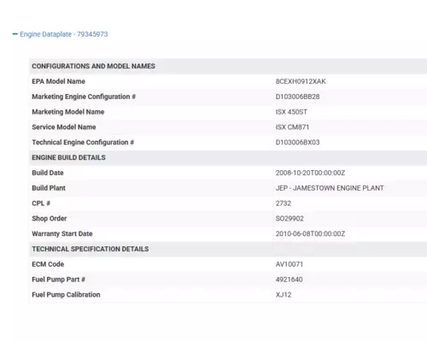
Task: Select CPL # value 2732
Action: point(284,203)
